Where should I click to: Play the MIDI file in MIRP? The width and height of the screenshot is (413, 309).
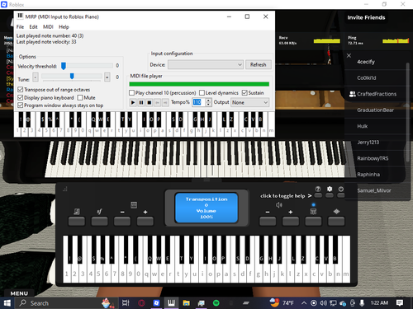pos(133,102)
